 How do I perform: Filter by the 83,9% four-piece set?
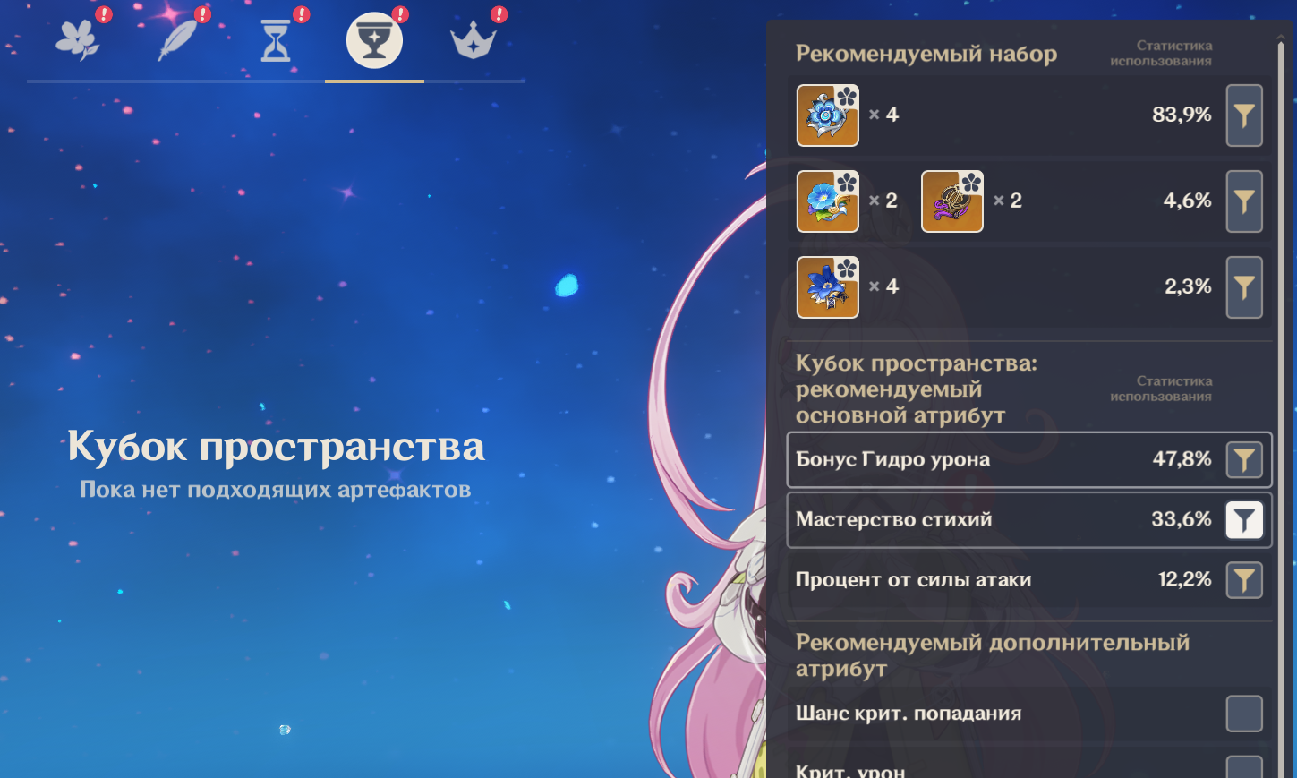click(1244, 115)
